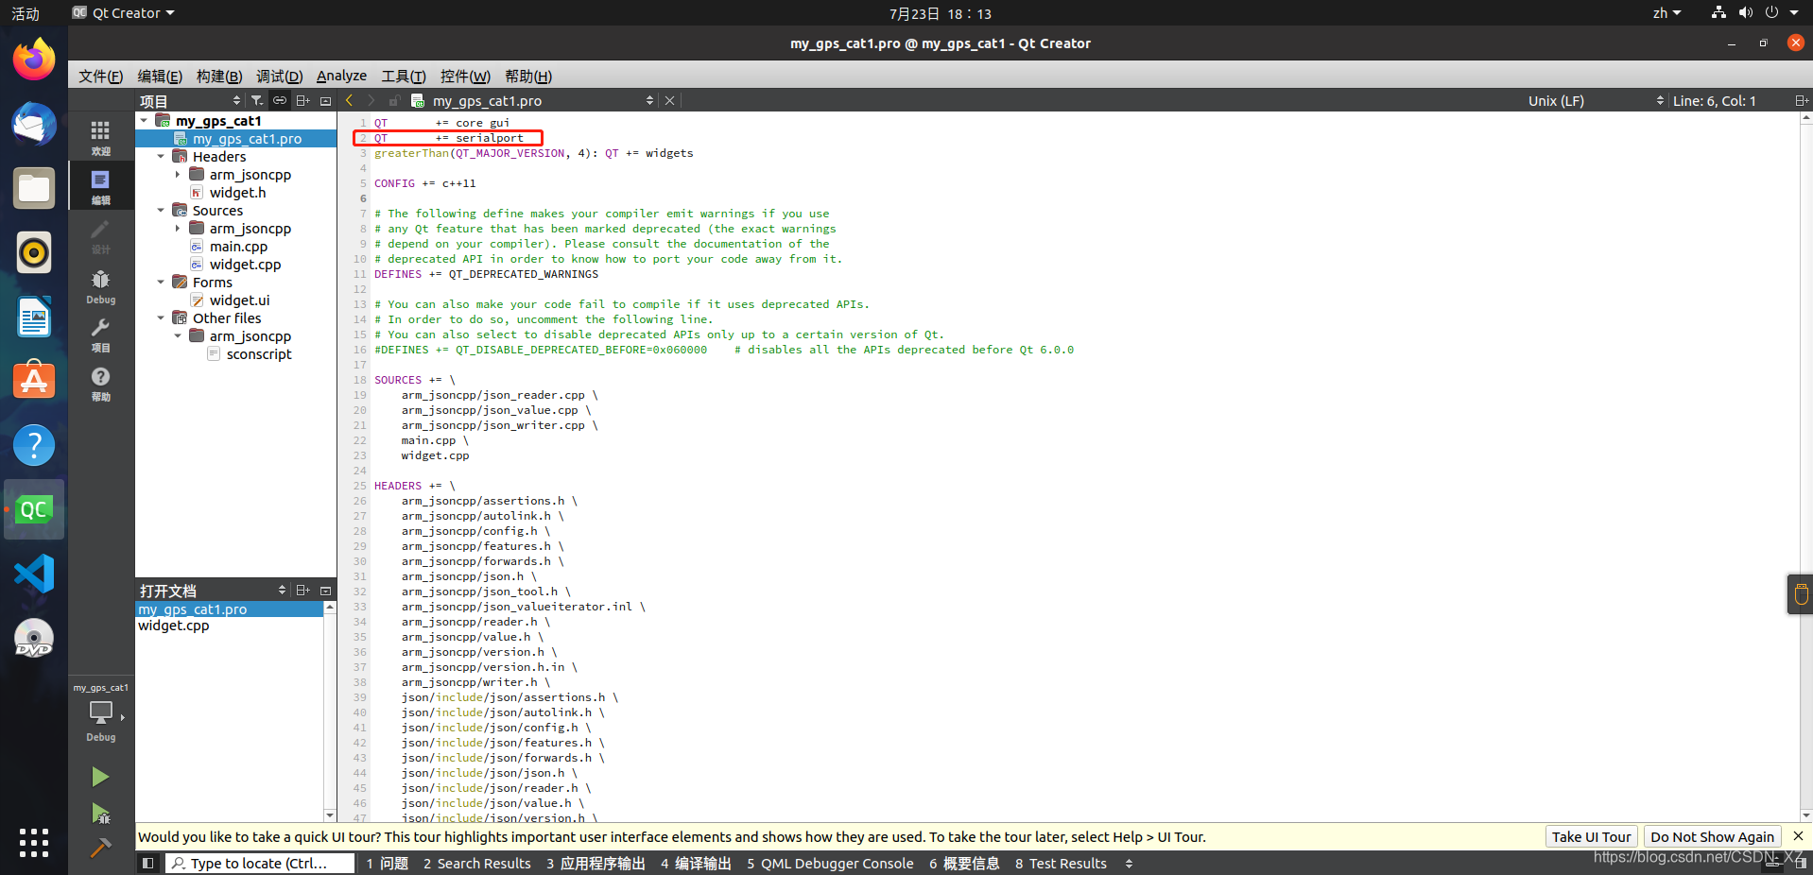
Task: Select widget.cpp in the open documents list
Action: click(174, 626)
